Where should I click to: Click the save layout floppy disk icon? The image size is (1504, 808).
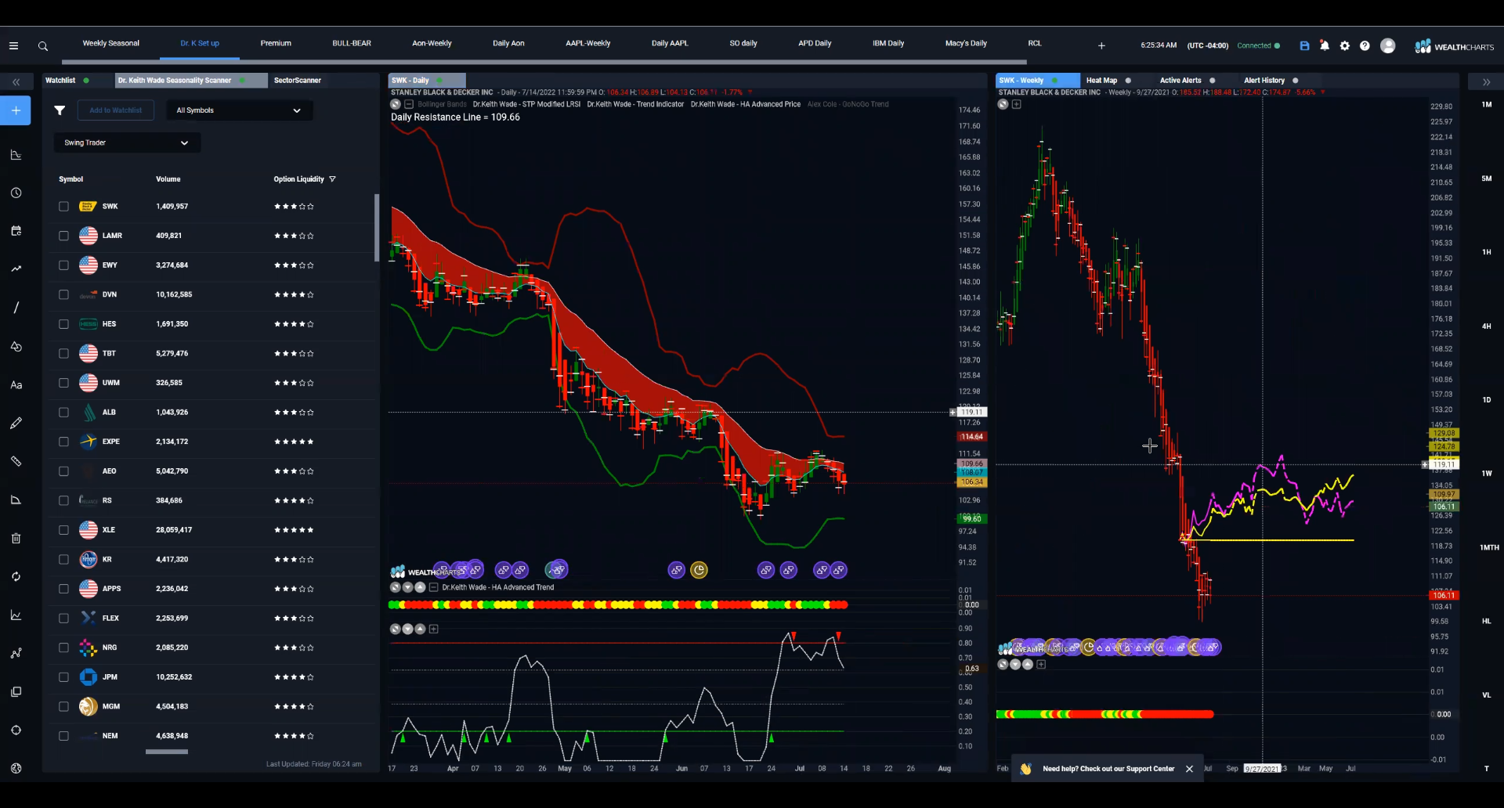1304,46
